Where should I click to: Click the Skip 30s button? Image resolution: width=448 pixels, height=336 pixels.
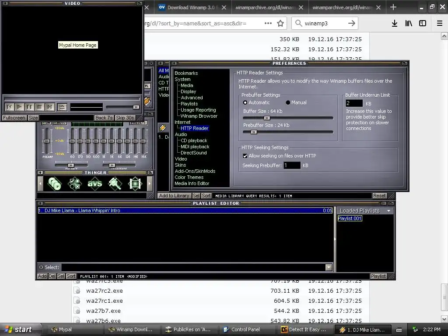(125, 118)
